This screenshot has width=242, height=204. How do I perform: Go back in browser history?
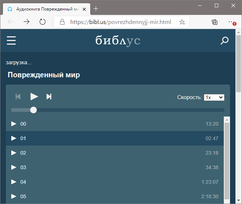(x=11, y=22)
